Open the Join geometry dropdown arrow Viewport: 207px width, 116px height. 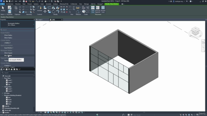pos(28,12)
